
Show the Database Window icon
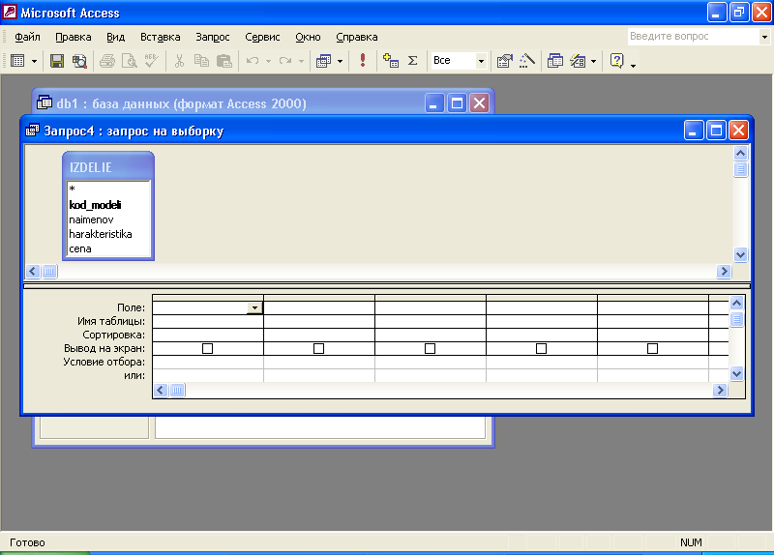tap(555, 61)
